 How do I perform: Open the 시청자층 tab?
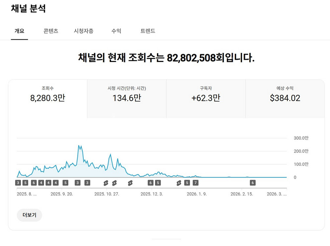(x=83, y=31)
